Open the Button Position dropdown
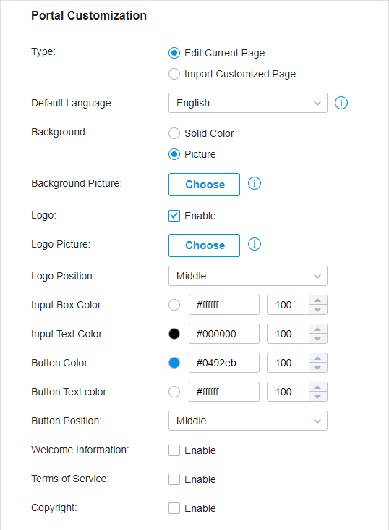 pyautogui.click(x=248, y=421)
